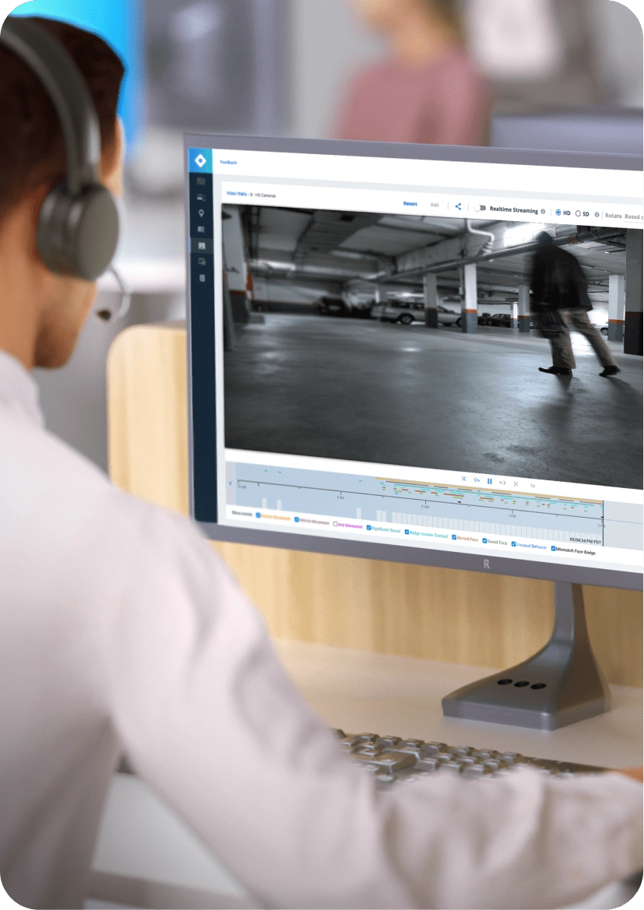This screenshot has height=910, width=644.
Task: Click the Revert button
Action: click(410, 204)
